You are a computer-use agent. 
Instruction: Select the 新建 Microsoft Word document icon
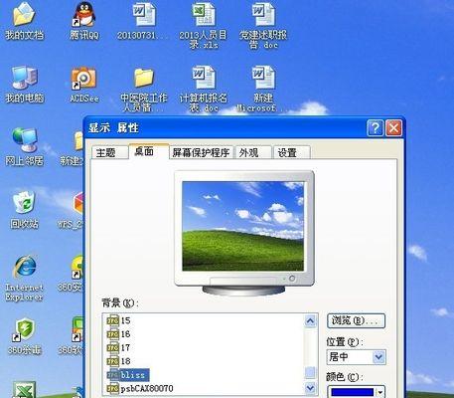coord(263,78)
